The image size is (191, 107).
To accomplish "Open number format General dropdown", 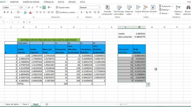I will 99,7.
